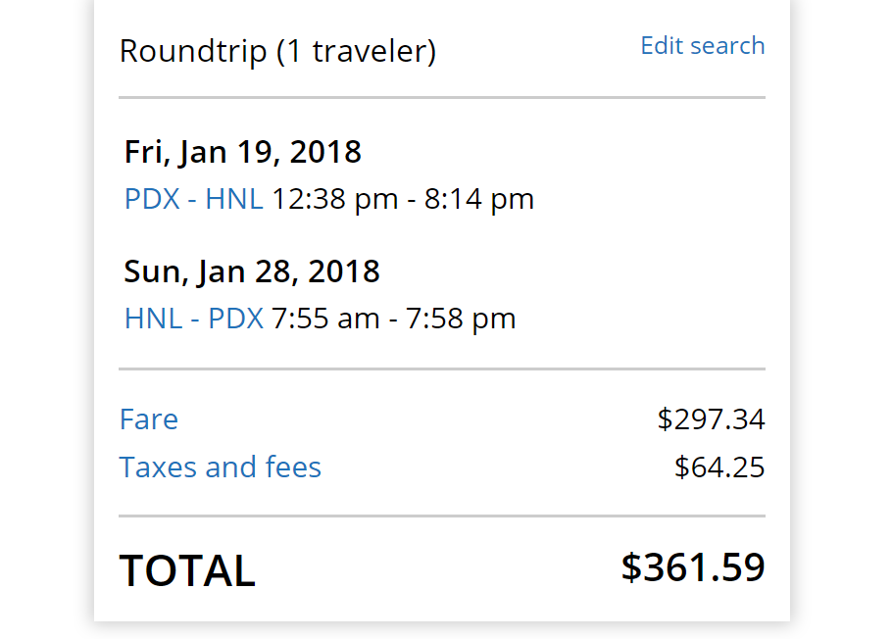This screenshot has width=892, height=639.
Task: Click the Roundtrip (1 traveler) heading
Action: [x=277, y=51]
